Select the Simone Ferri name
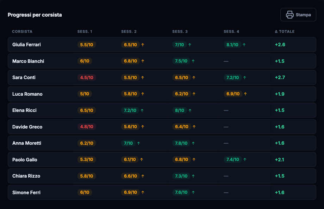The image size is (324, 209). (26, 192)
